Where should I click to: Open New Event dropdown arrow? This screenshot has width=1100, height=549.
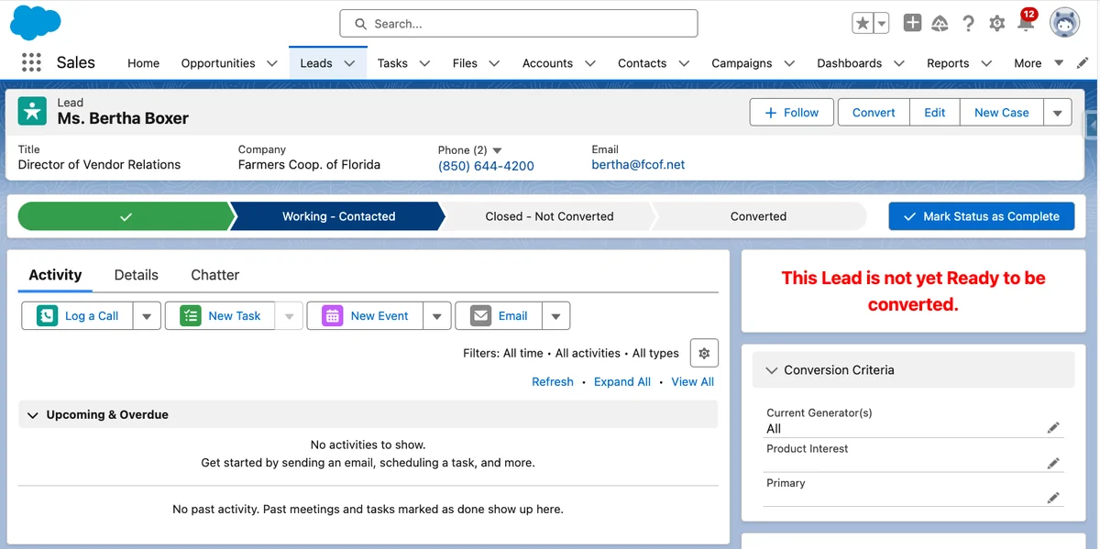click(x=437, y=316)
